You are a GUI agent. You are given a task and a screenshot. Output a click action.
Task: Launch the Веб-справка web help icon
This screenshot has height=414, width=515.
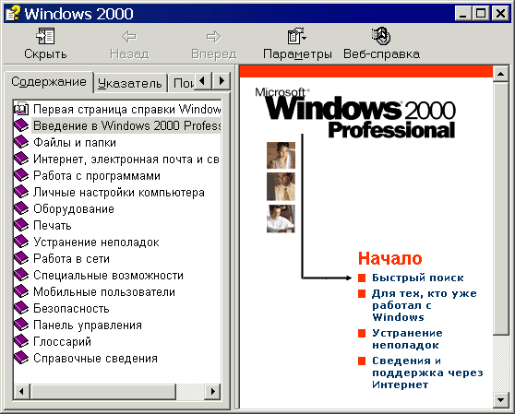tap(381, 36)
